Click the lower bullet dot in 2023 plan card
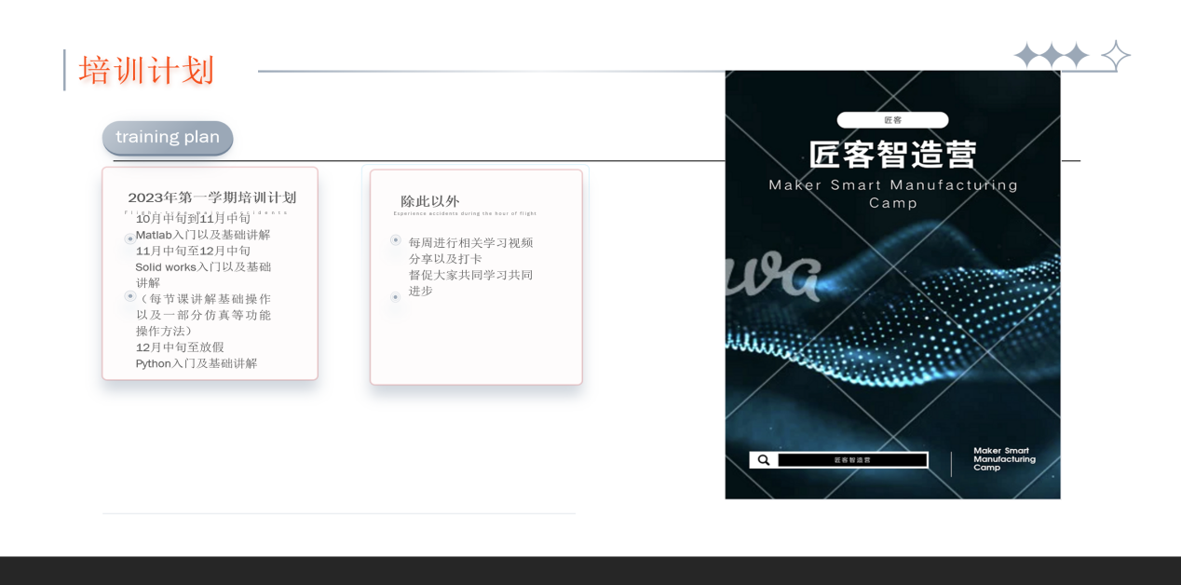This screenshot has height=585, width=1181. click(130, 296)
